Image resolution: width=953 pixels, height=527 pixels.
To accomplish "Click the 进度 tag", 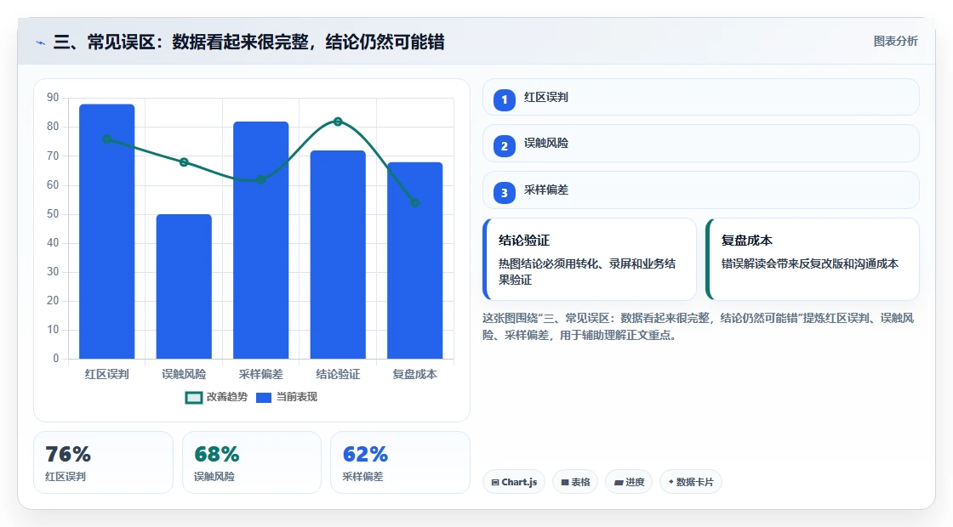I will point(629,482).
